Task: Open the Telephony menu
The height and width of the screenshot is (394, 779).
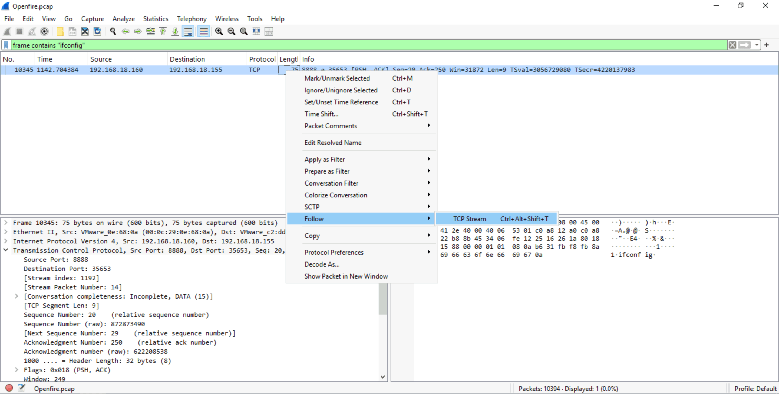Action: (x=192, y=19)
